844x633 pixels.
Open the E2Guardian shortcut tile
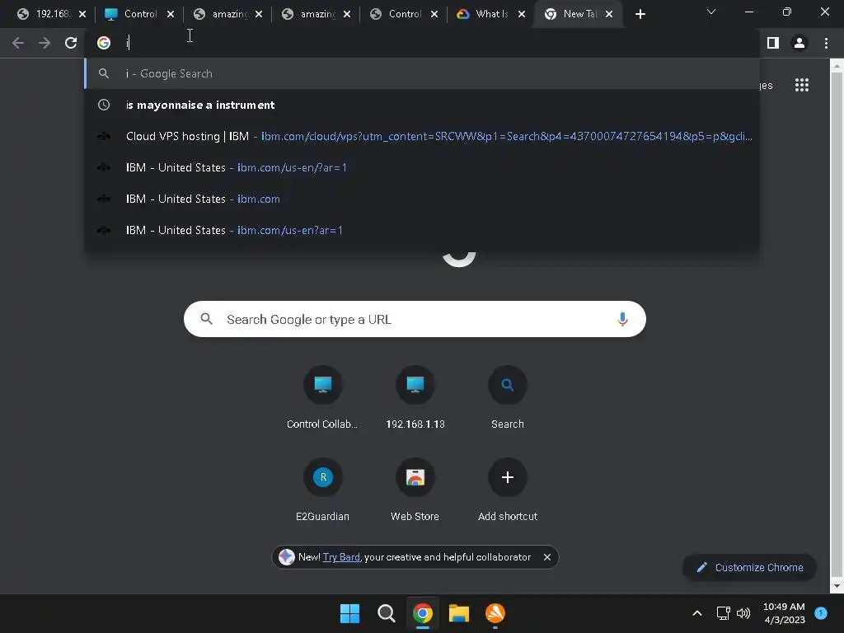coord(322,490)
